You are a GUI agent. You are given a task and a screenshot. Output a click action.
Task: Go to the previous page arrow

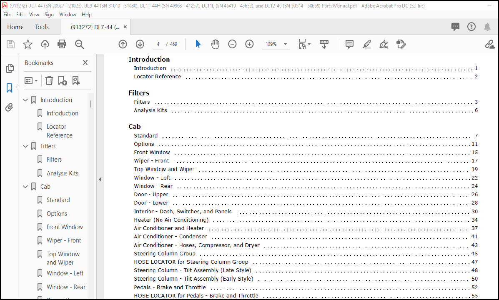coord(123,44)
